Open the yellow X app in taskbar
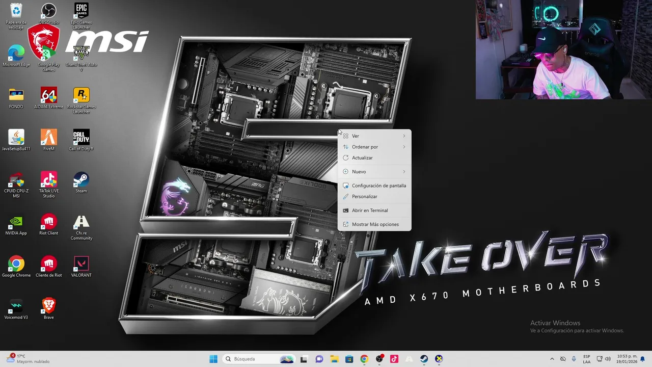The height and width of the screenshot is (367, 652). [439, 359]
